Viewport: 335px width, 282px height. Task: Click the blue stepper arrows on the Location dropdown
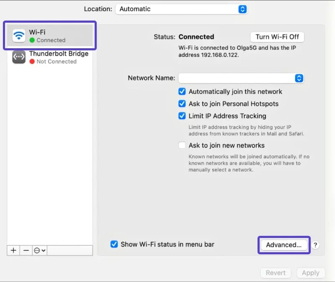click(242, 9)
